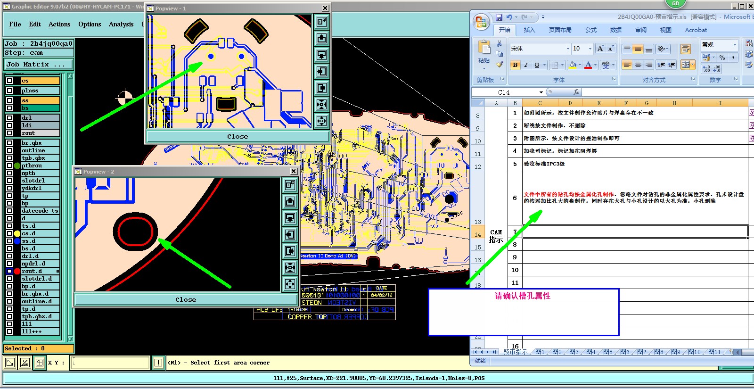754x389 pixels.
Task: Close the Popview 1 window via Close button
Action: coord(238,136)
